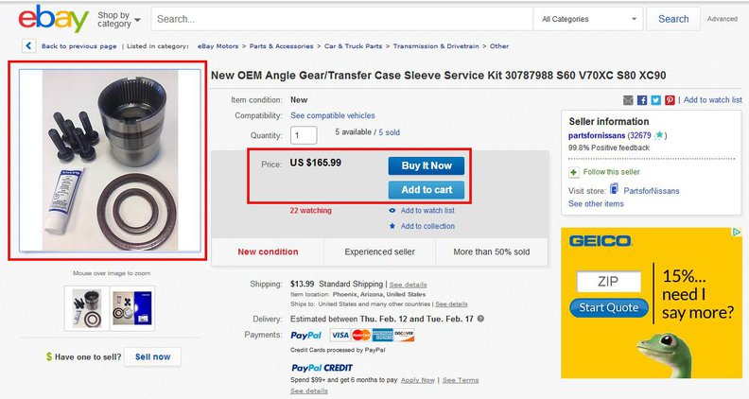Image resolution: width=749 pixels, height=399 pixels.
Task: Click the Add to cart button
Action: coord(426,190)
